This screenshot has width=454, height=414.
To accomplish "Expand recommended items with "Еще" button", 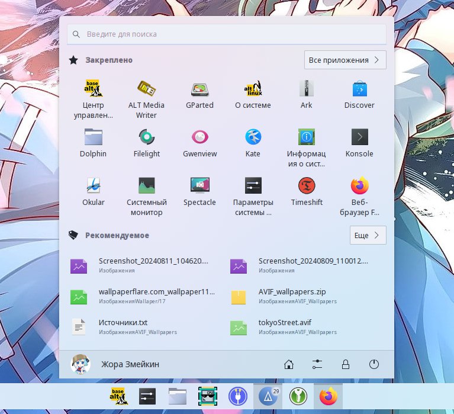I will pyautogui.click(x=368, y=235).
